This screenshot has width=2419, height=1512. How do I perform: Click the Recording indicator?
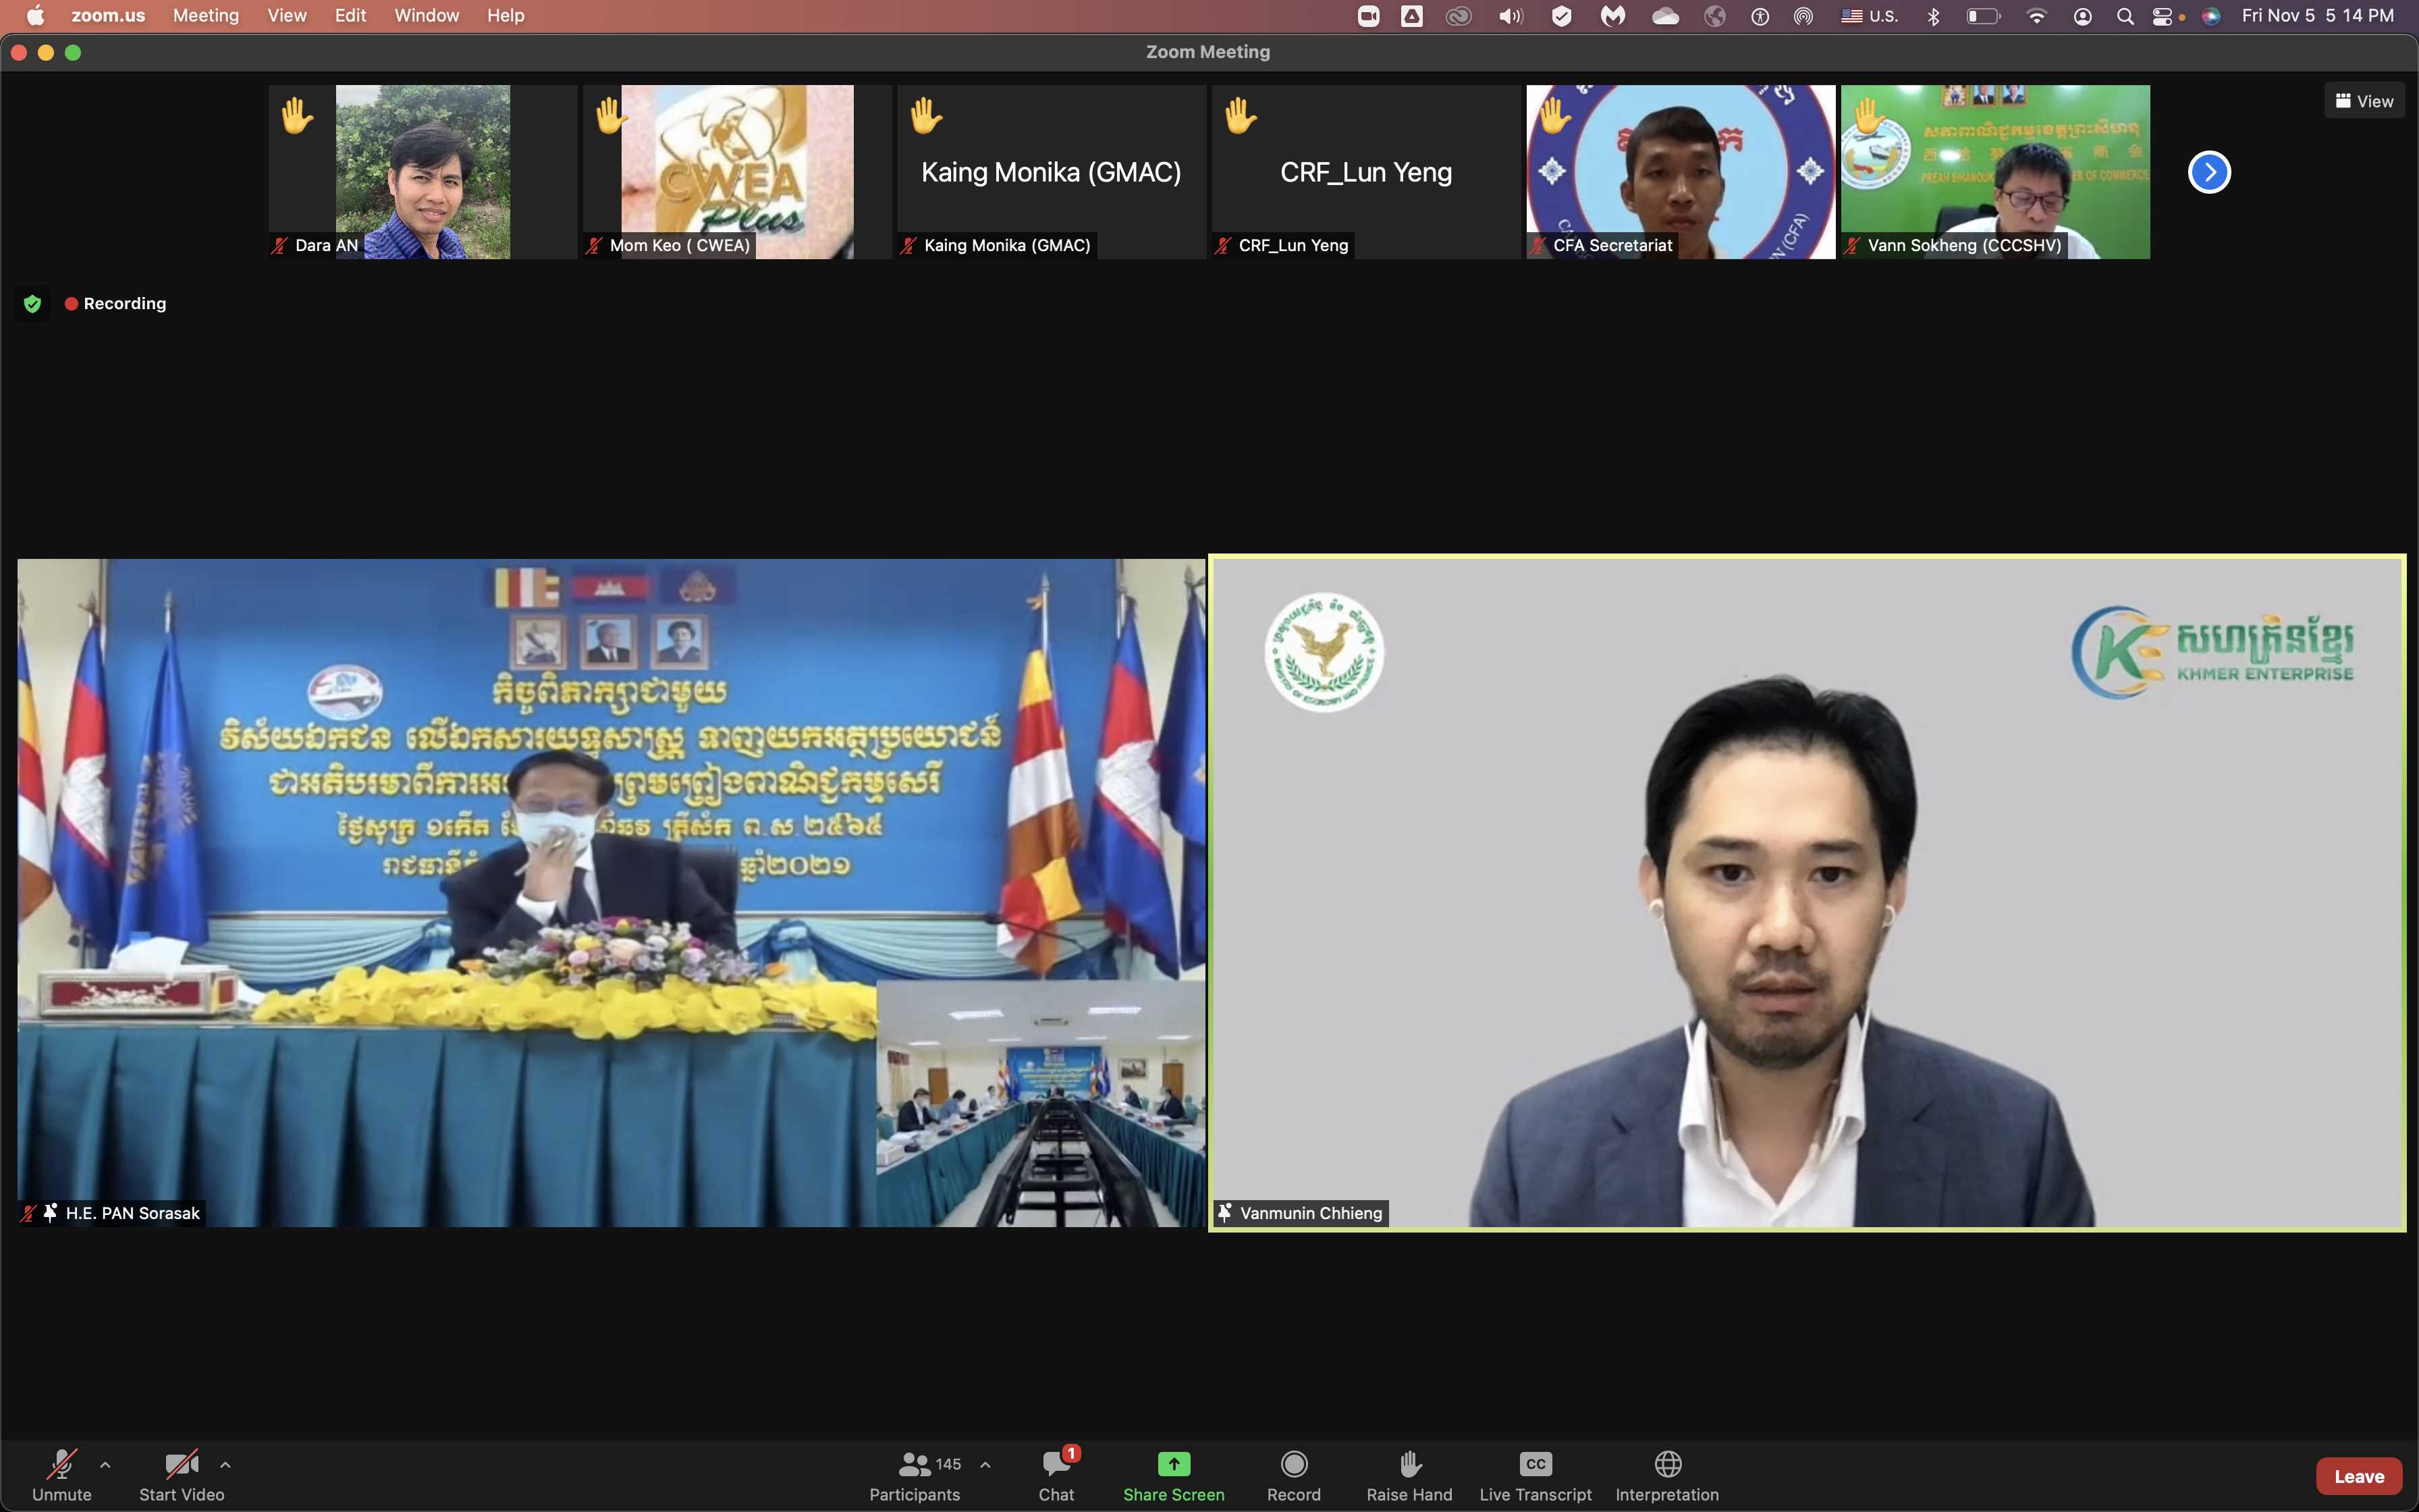pyautogui.click(x=115, y=303)
